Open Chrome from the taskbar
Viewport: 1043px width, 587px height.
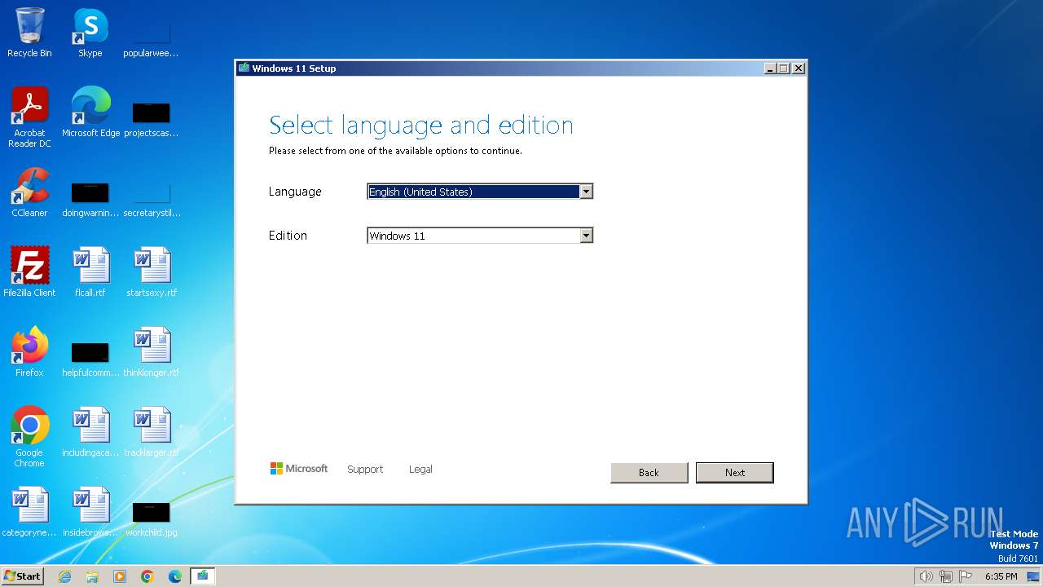(x=147, y=576)
